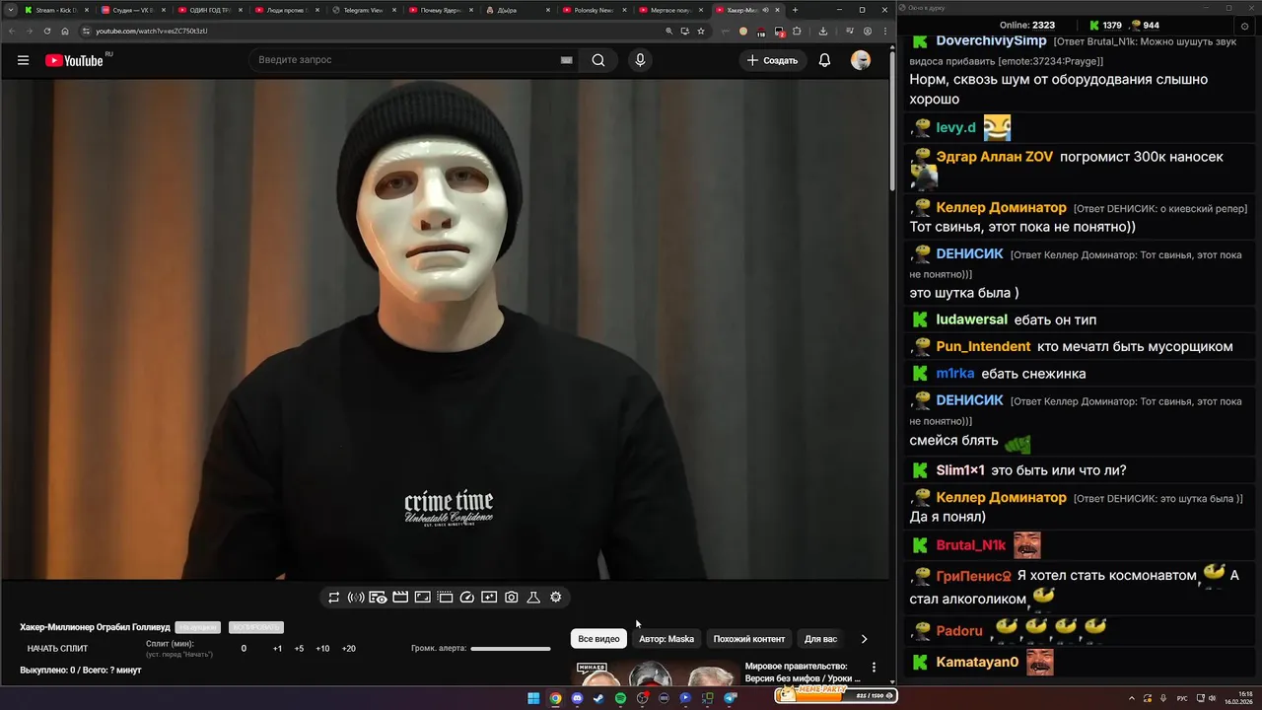The width and height of the screenshot is (1262, 710).
Task: Open Windows Start button
Action: click(533, 698)
